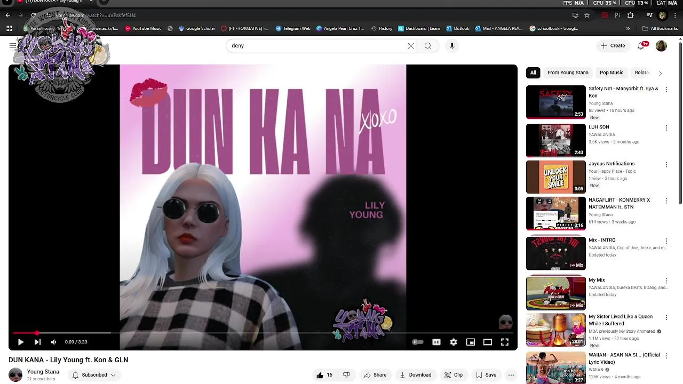Clear the search box text

(411, 46)
